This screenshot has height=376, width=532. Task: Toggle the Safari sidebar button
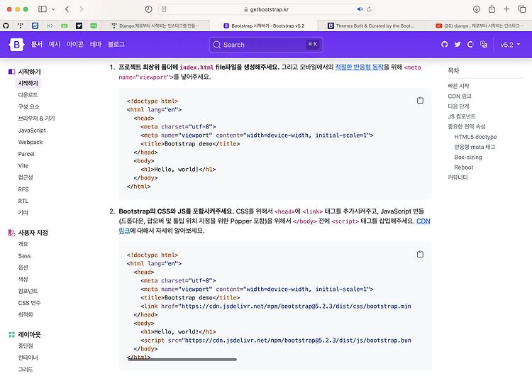[x=43, y=9]
